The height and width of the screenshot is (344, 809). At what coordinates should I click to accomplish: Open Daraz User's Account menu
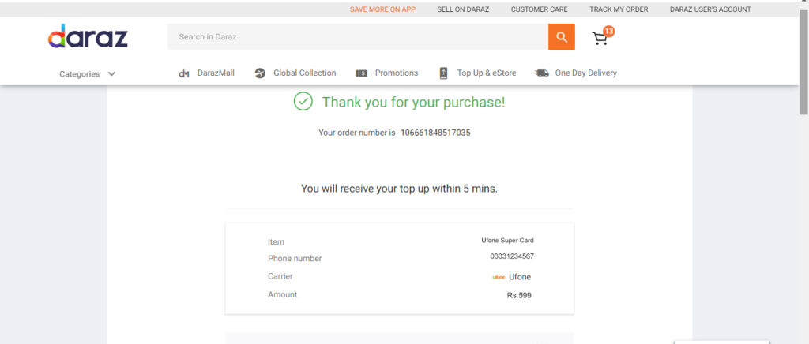(x=710, y=9)
